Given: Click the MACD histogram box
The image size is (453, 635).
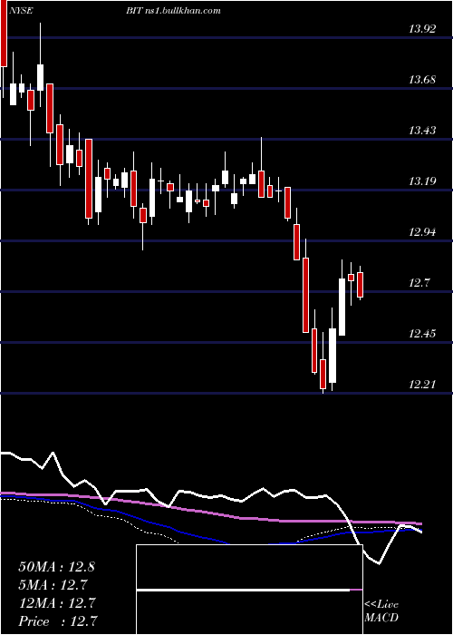Looking at the screenshot, I should tap(249, 590).
